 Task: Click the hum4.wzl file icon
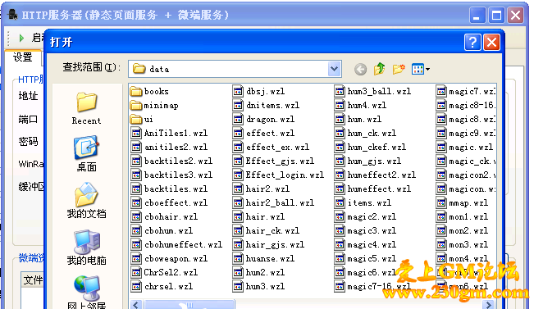tap(340, 105)
